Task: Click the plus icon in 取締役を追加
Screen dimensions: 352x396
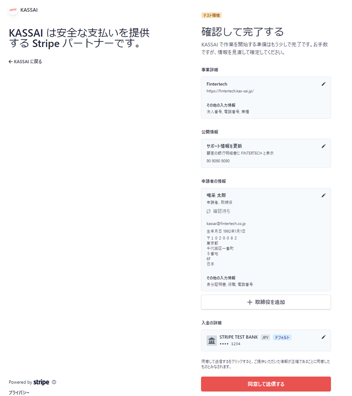Action: tap(250, 302)
